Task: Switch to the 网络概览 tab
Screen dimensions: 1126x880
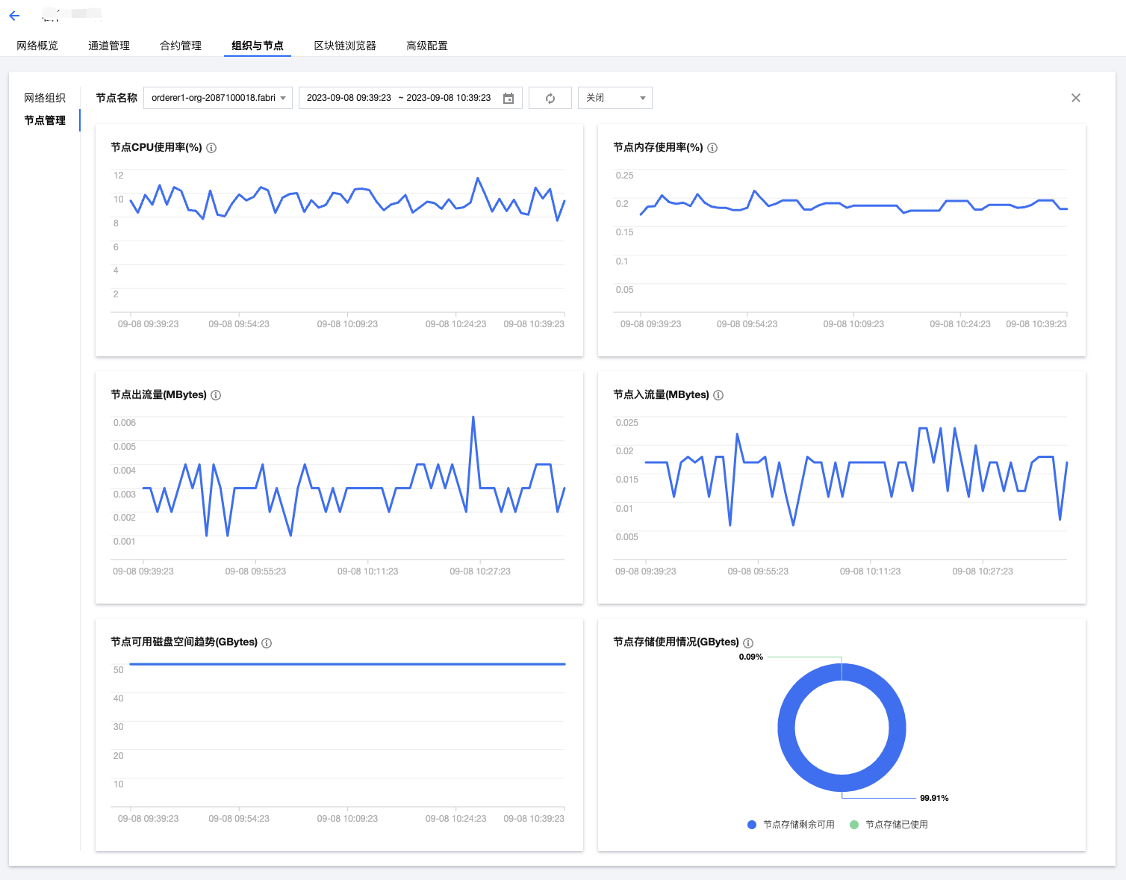Action: coord(37,46)
